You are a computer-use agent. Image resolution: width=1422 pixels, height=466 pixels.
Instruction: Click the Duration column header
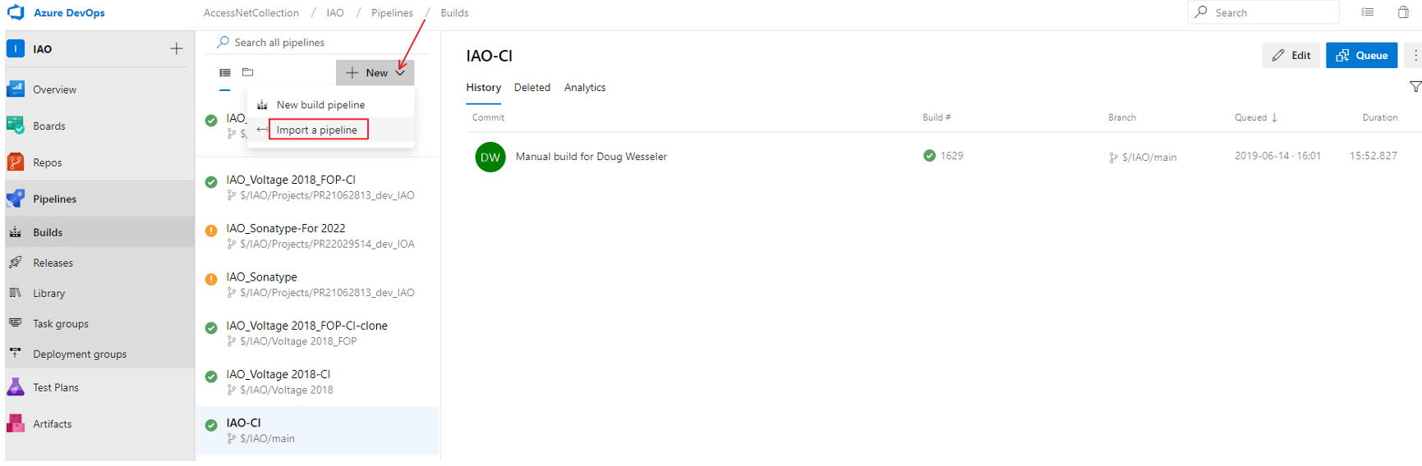pos(1379,117)
